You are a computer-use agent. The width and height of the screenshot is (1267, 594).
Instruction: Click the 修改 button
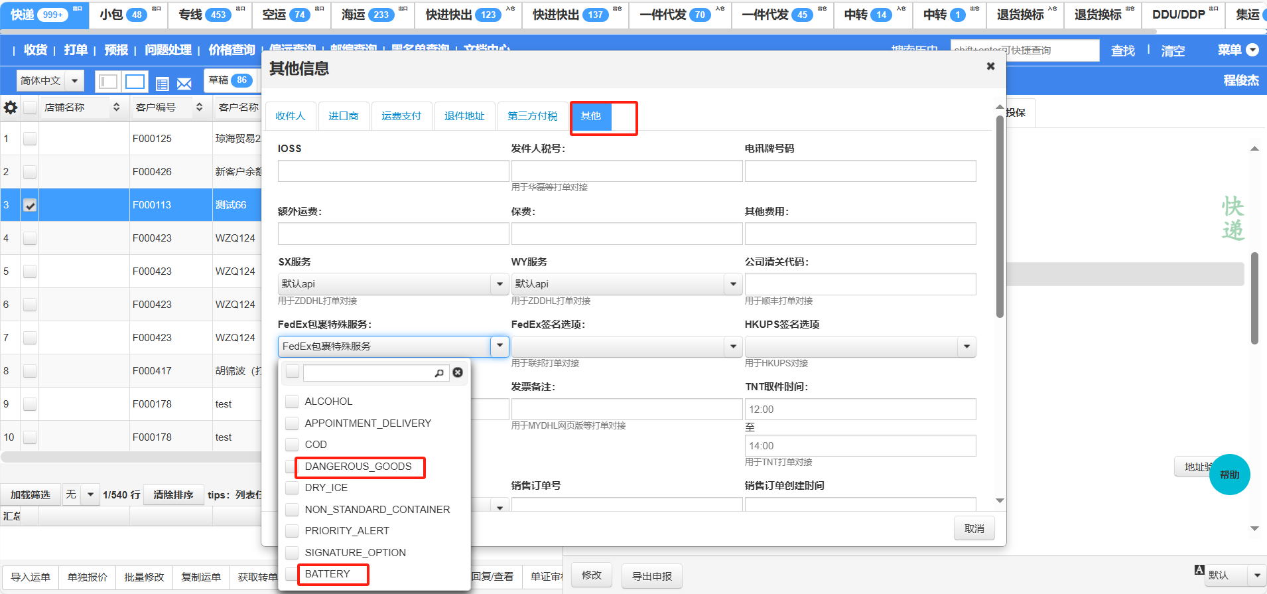[x=592, y=575]
